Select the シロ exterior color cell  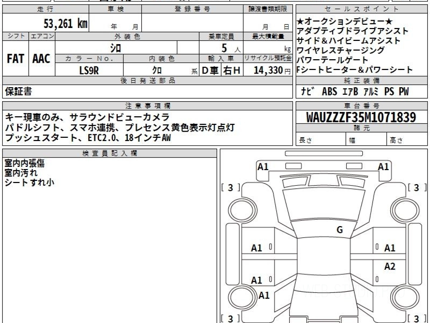pyautogui.click(x=116, y=47)
